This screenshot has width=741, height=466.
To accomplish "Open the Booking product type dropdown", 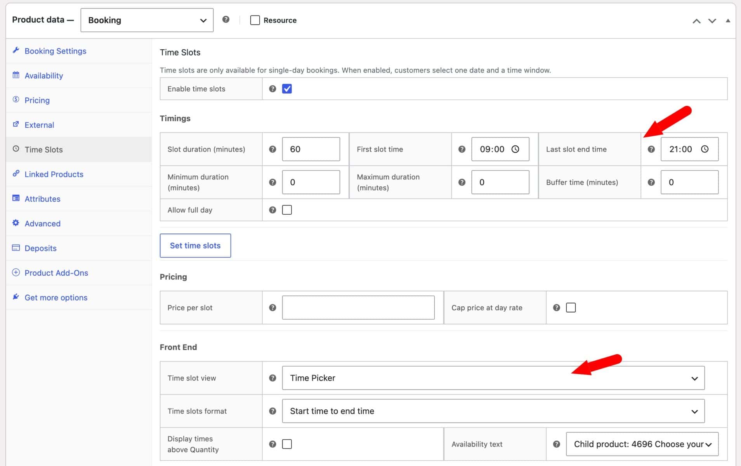I will 147,20.
